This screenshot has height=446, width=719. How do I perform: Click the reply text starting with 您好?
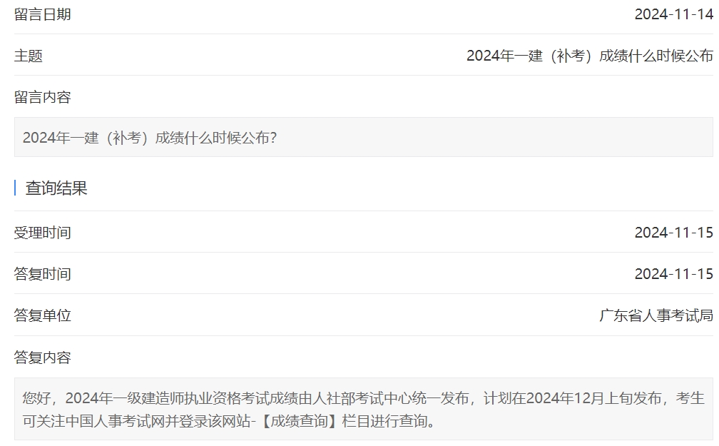364,410
